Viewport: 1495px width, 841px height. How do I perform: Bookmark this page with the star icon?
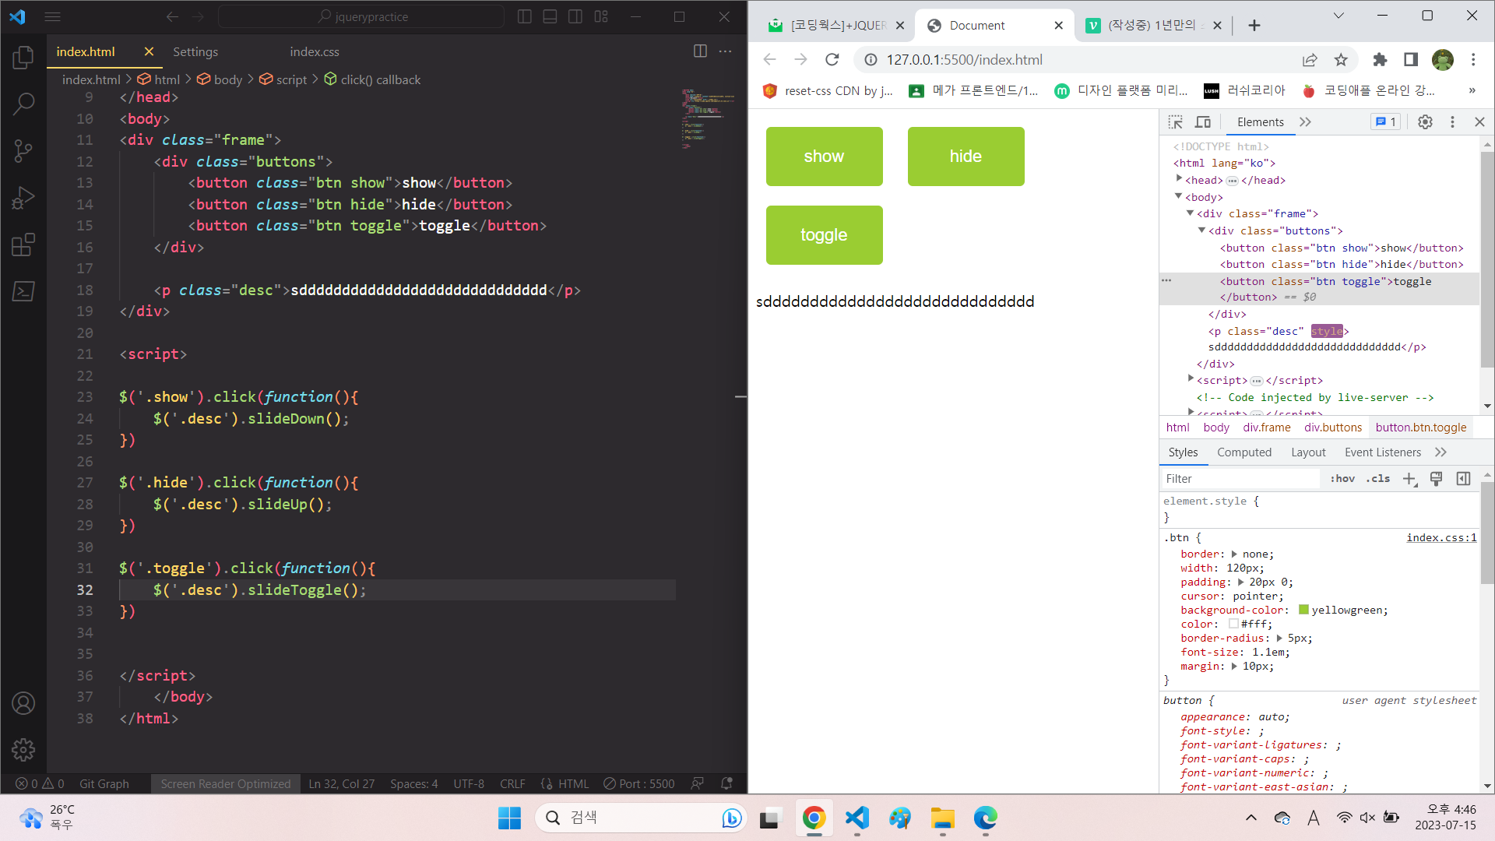[1341, 60]
